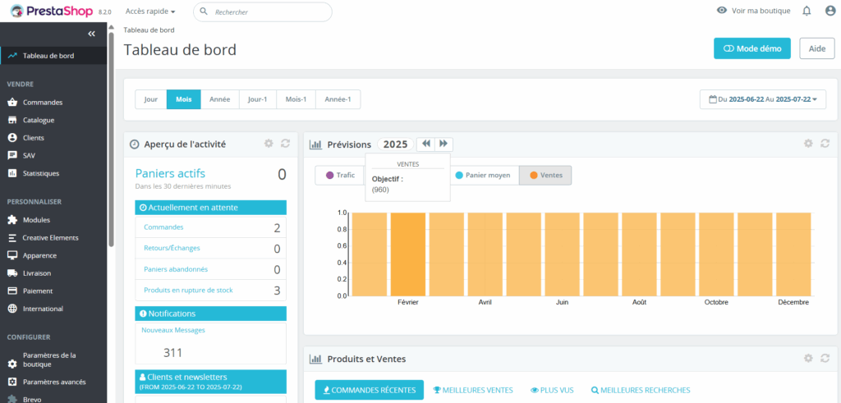Open notifications bell icon
Screen dimensions: 841x403
click(807, 11)
